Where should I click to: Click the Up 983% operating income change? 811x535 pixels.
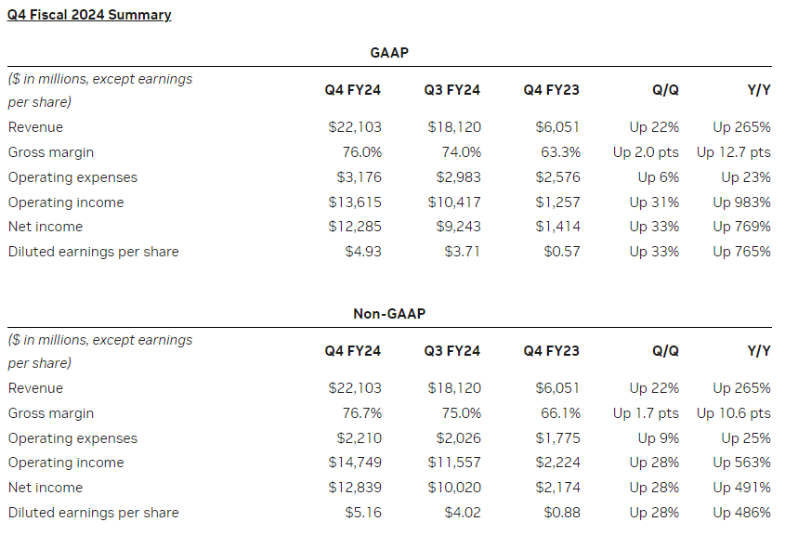(741, 202)
